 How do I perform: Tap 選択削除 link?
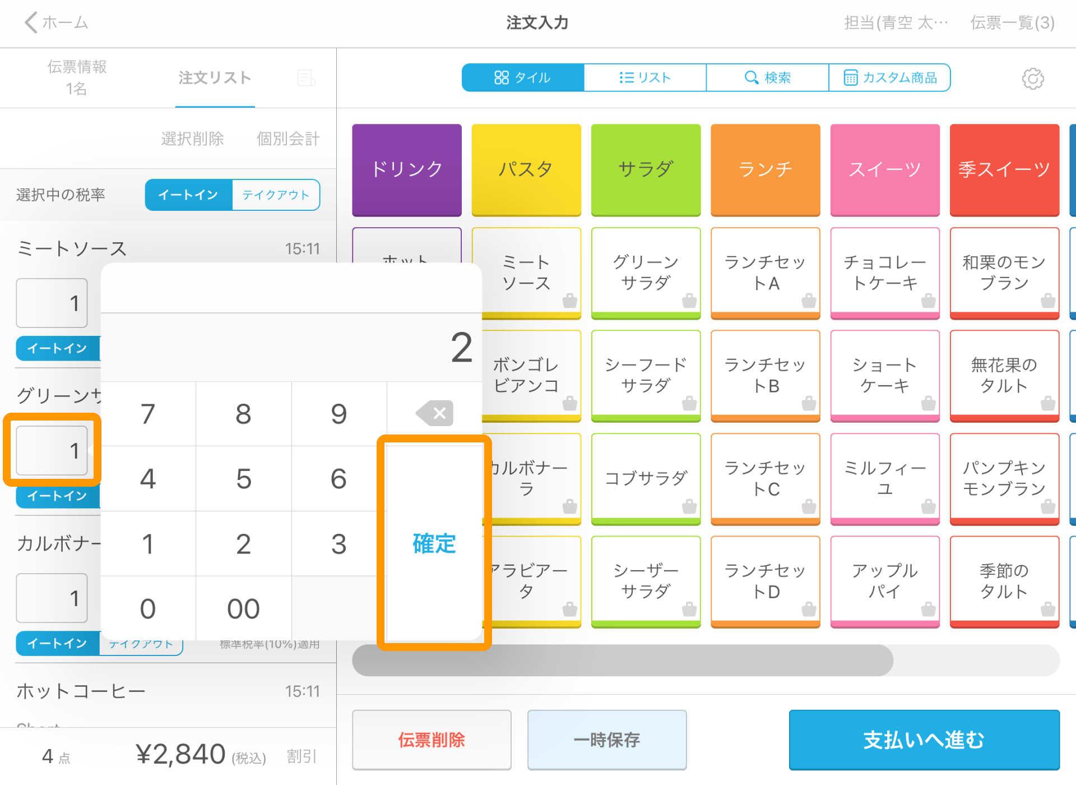pos(192,138)
